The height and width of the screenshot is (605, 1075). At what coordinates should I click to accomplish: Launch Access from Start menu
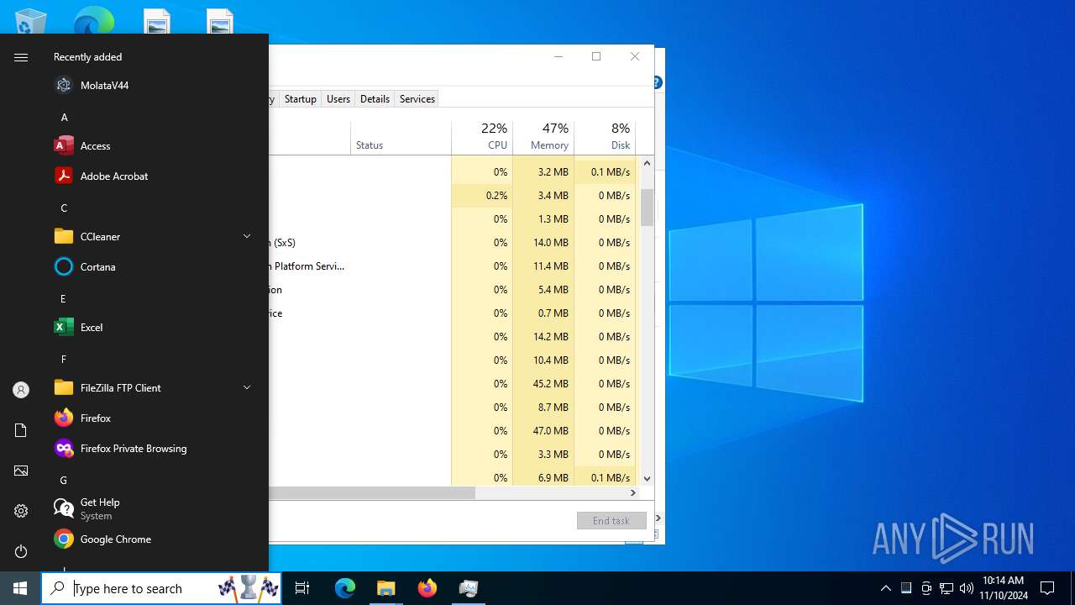(x=155, y=146)
